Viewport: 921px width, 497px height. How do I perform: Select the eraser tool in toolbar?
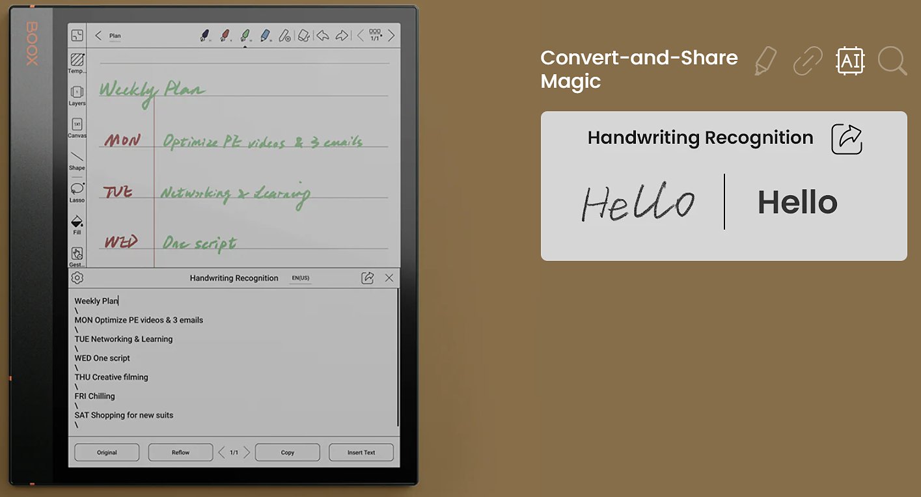(x=303, y=36)
